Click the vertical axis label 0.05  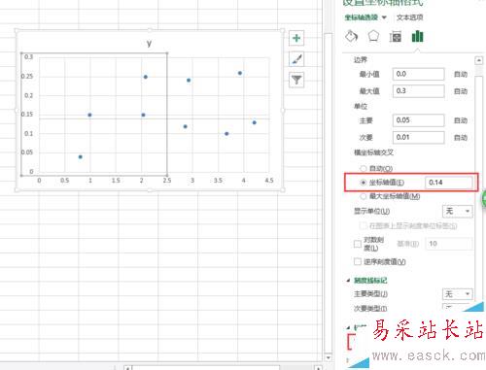click(x=27, y=152)
